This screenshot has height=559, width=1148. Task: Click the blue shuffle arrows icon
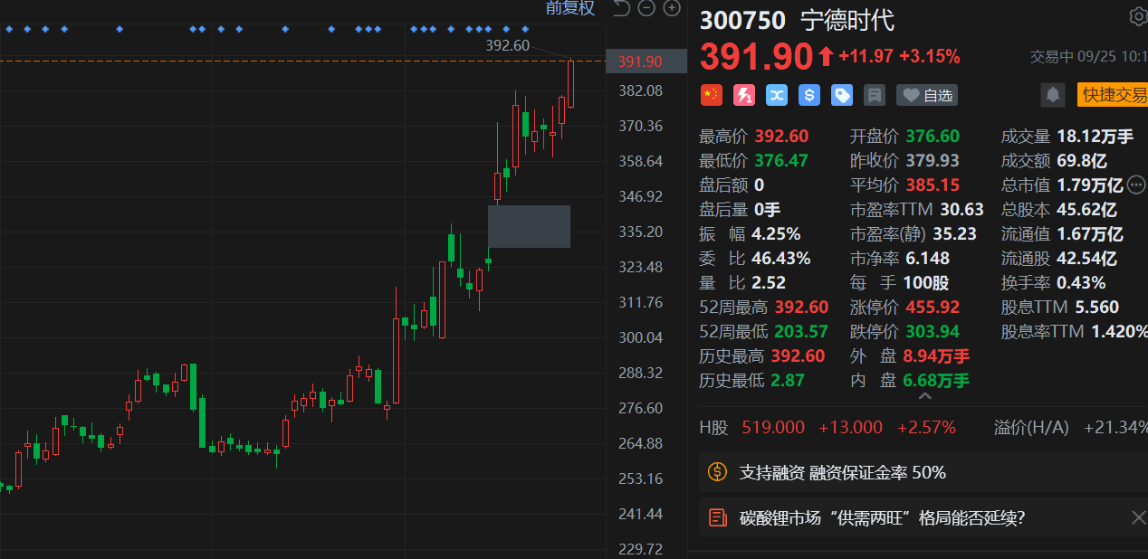click(x=776, y=95)
